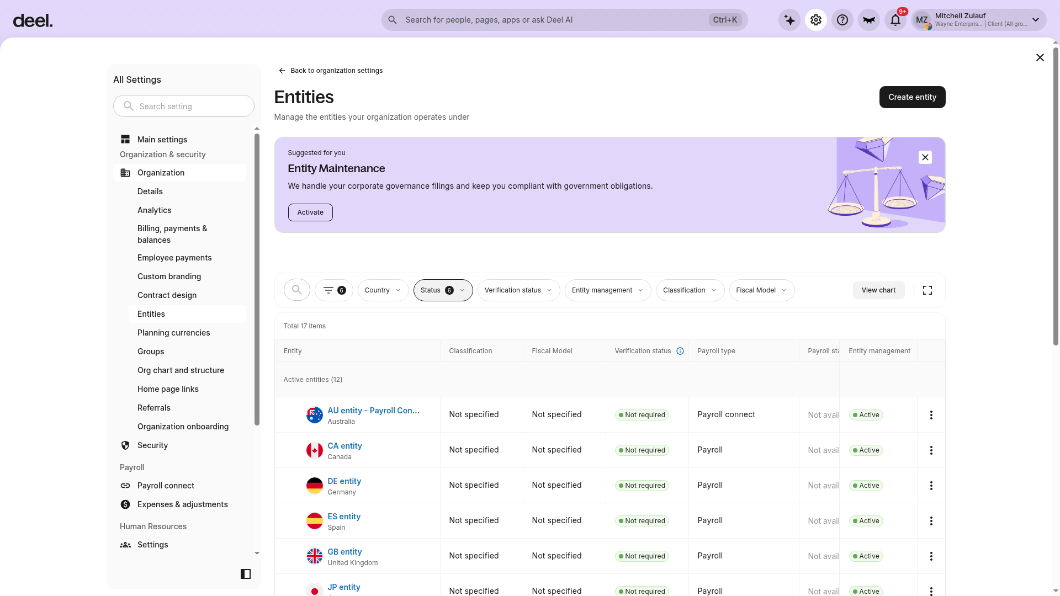Viewport: 1060px width, 596px height.
Task: Dismiss the Entity Maintenance suggestion banner
Action: pos(925,157)
